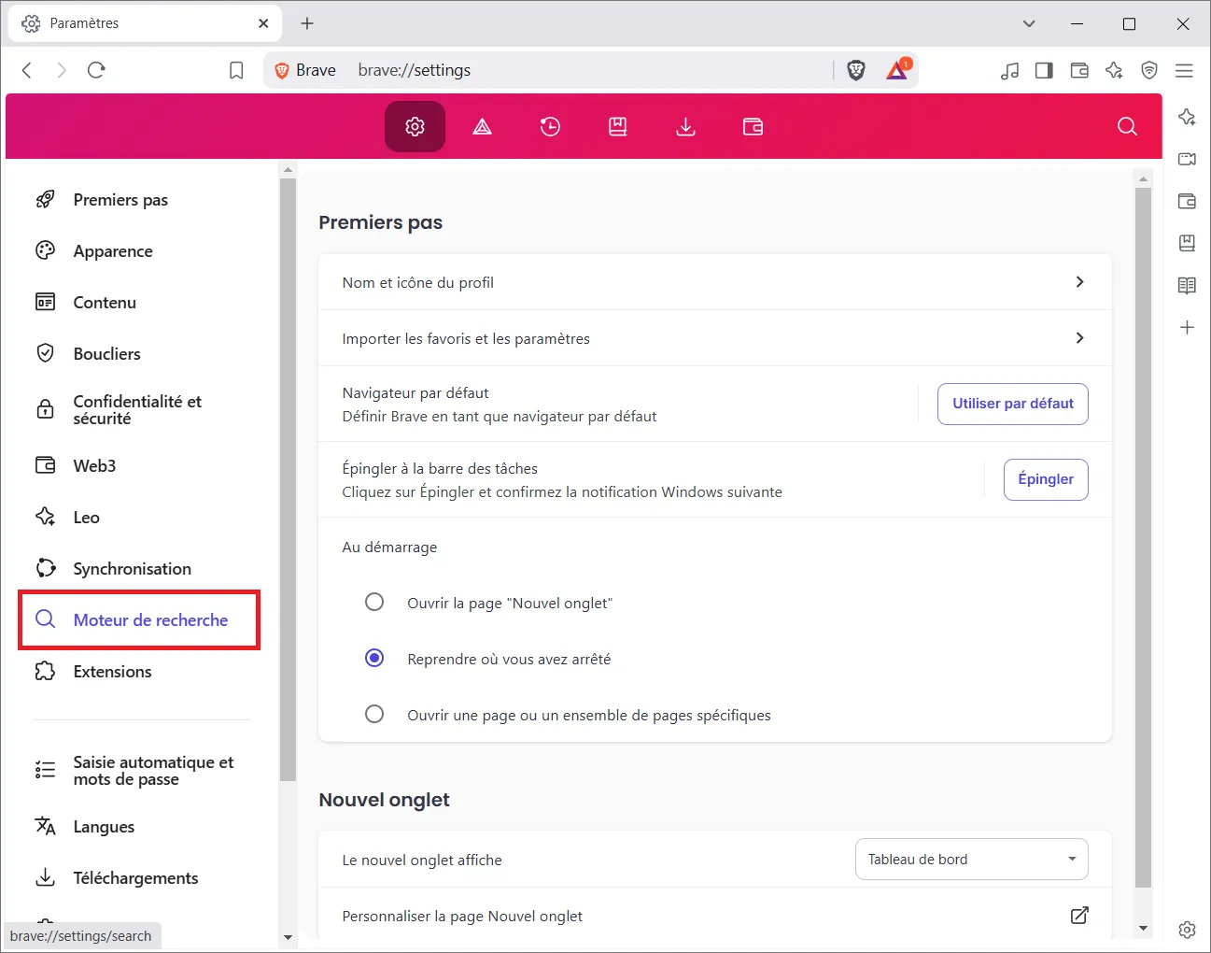Viewport: 1211px width, 953px height.
Task: Open Brave Talk camera icon in sidebar
Action: (x=1187, y=159)
